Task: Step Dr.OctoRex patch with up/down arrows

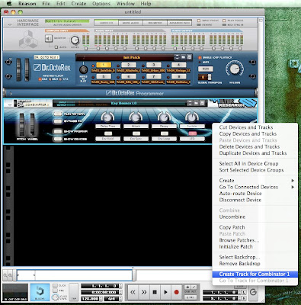Action: coord(178,57)
